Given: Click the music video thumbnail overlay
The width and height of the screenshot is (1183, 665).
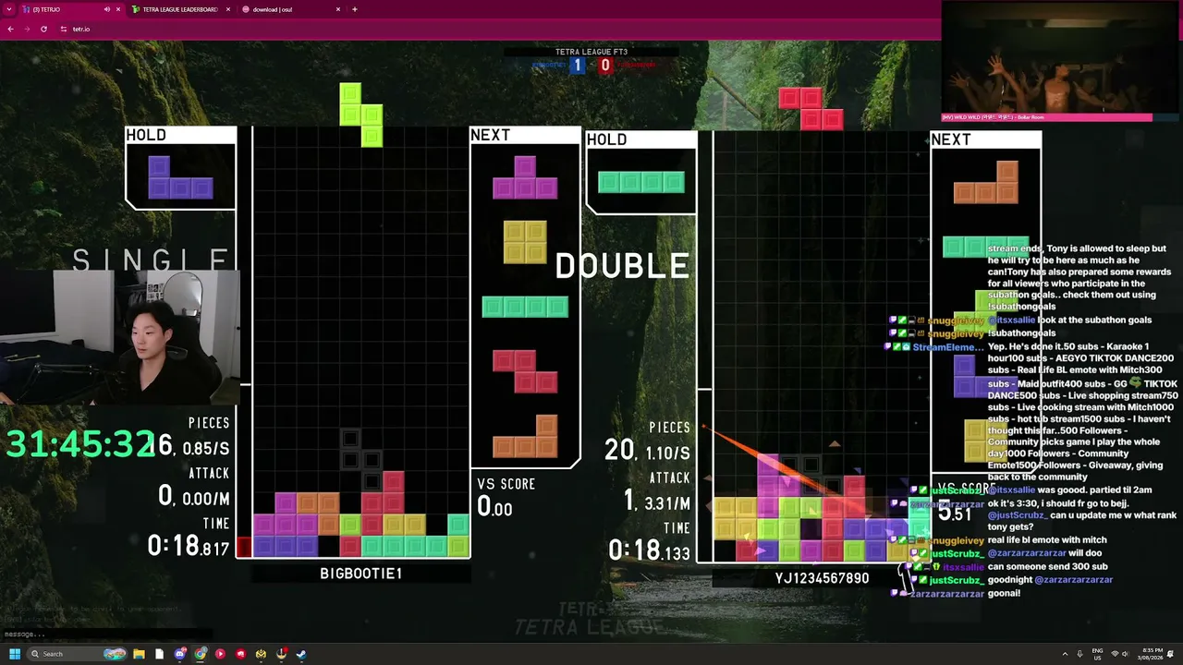Looking at the screenshot, I should click(x=1062, y=61).
